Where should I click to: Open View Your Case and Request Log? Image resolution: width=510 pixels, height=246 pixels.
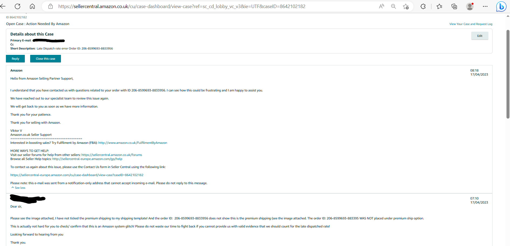471,24
